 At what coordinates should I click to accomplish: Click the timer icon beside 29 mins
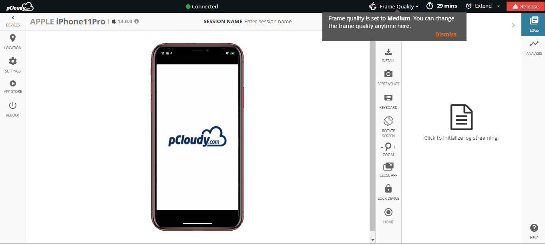click(x=430, y=6)
